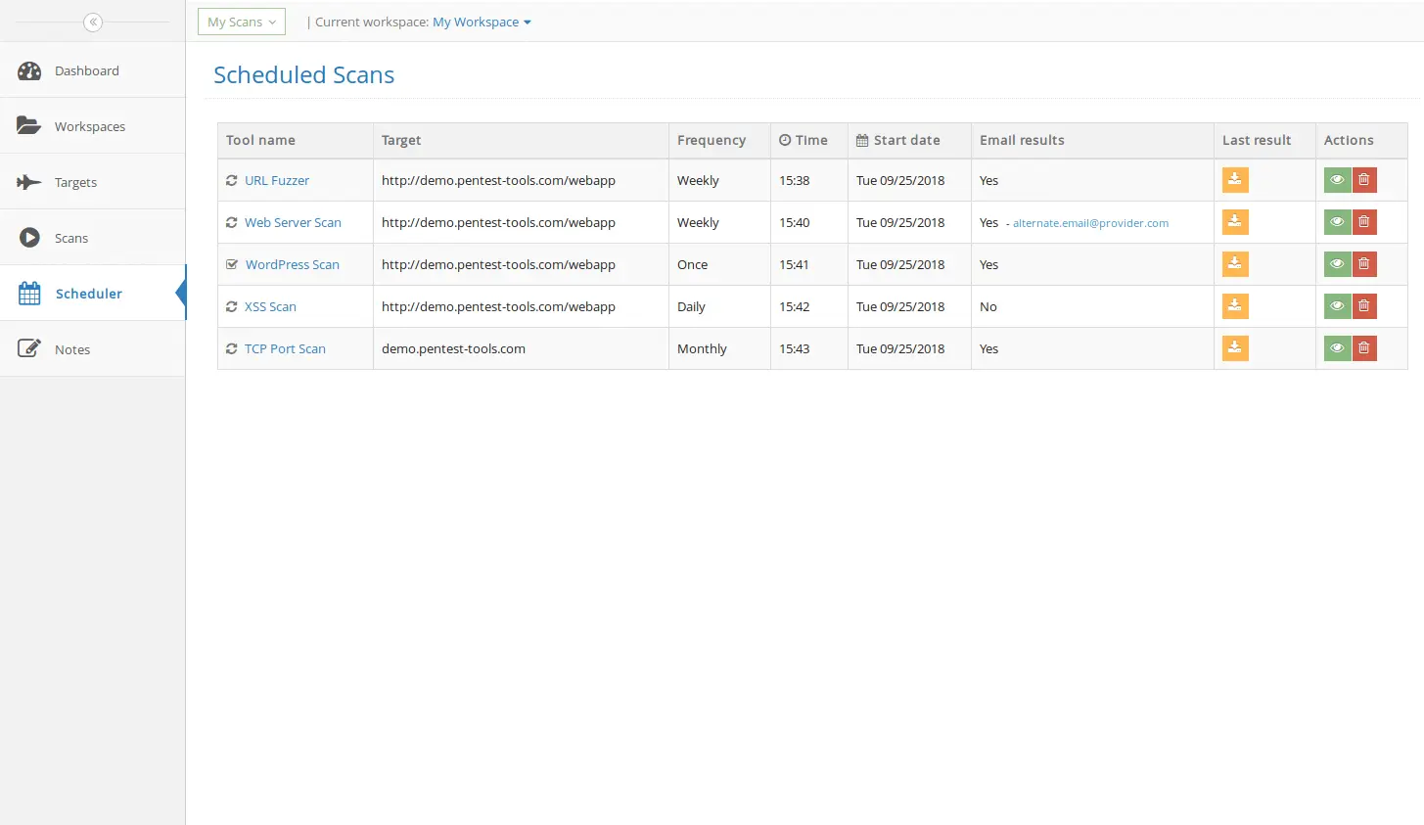Show the XSS Scan scan details
The width and height of the screenshot is (1424, 825).
coord(1336,306)
